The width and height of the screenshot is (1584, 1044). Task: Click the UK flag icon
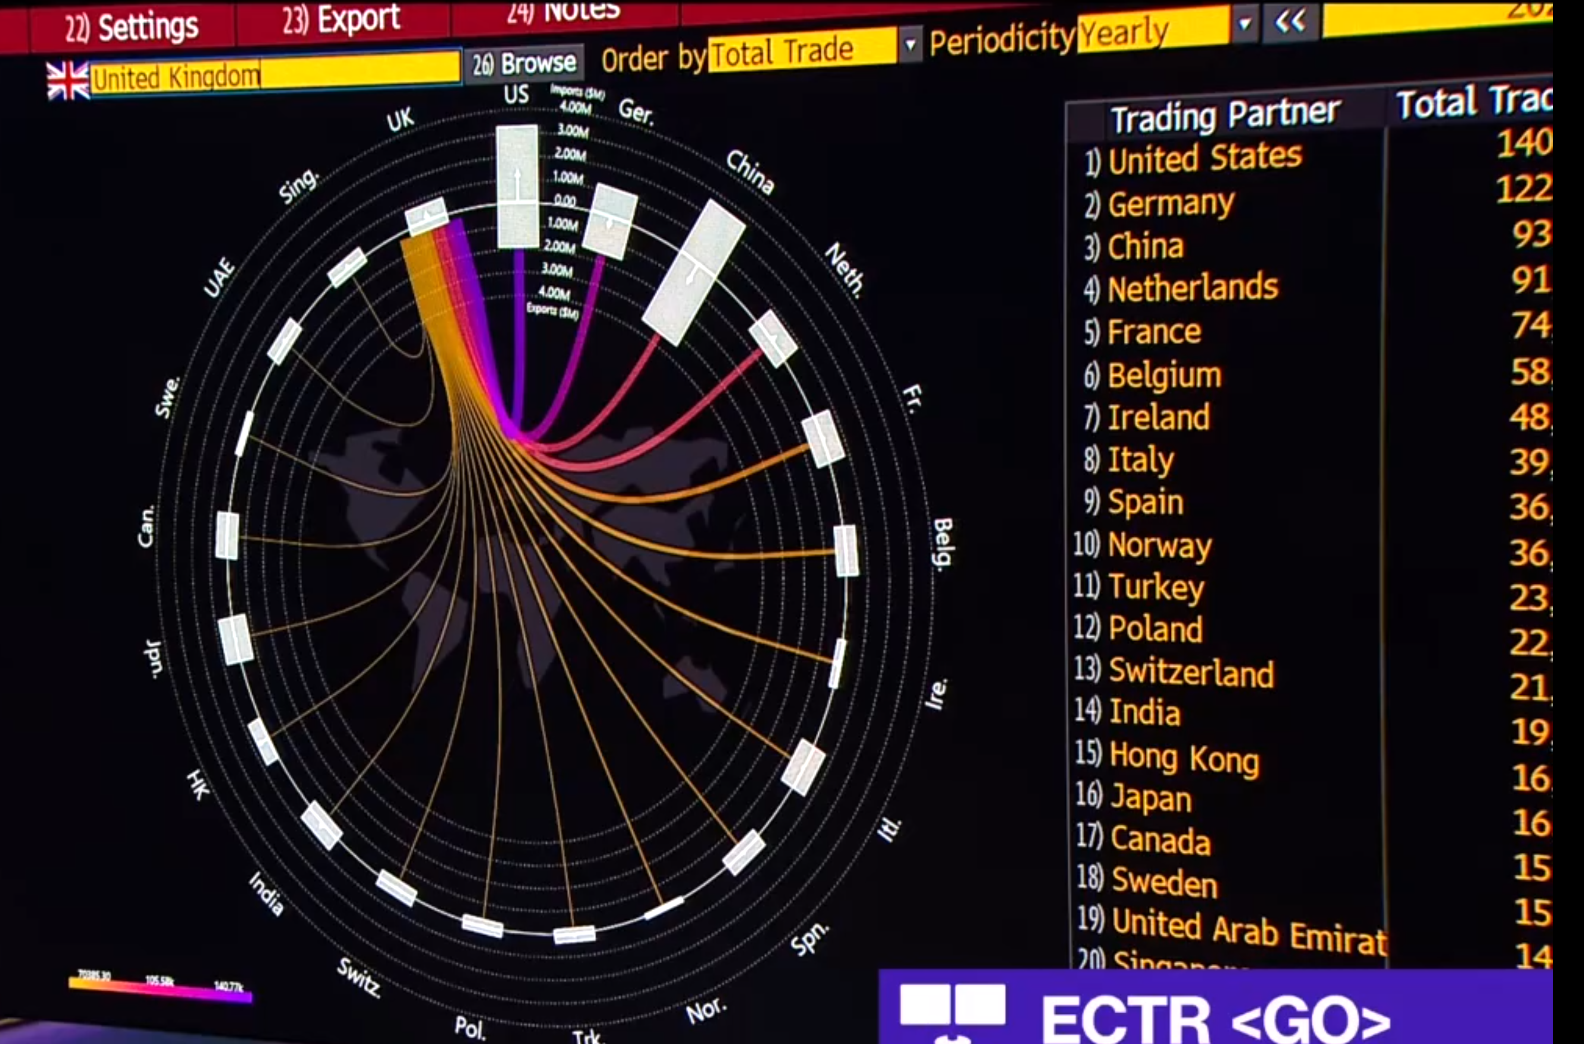[x=67, y=81]
